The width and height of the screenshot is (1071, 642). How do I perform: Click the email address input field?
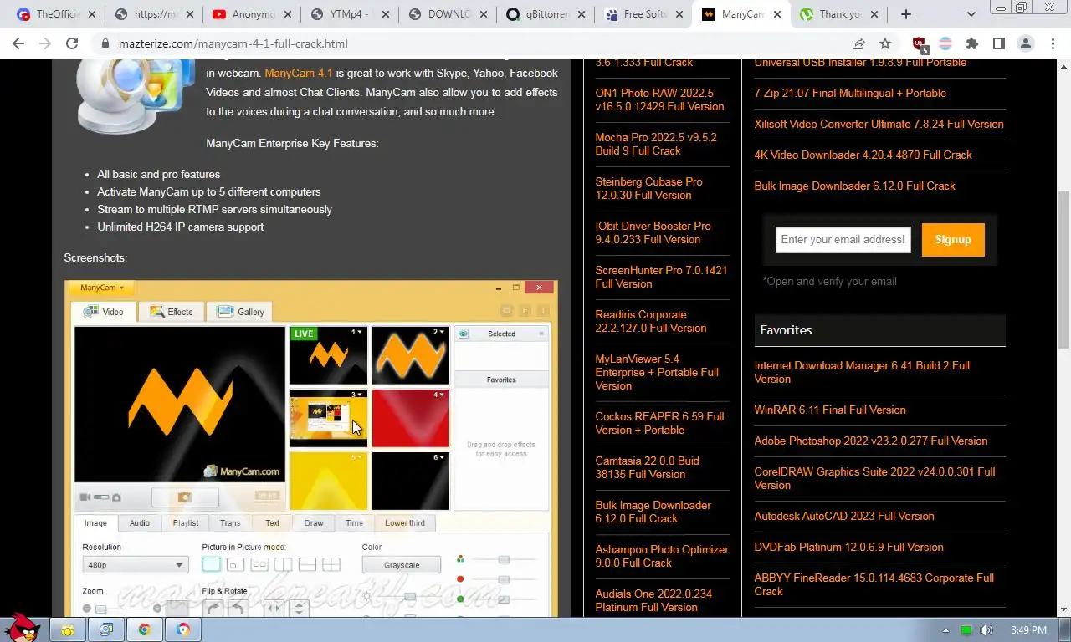click(x=843, y=240)
